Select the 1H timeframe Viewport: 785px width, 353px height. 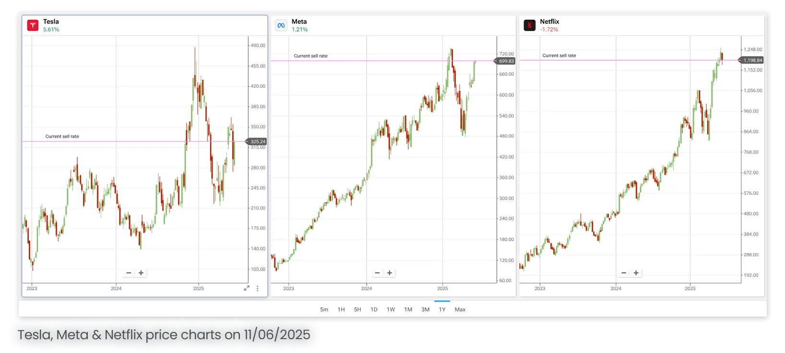341,309
